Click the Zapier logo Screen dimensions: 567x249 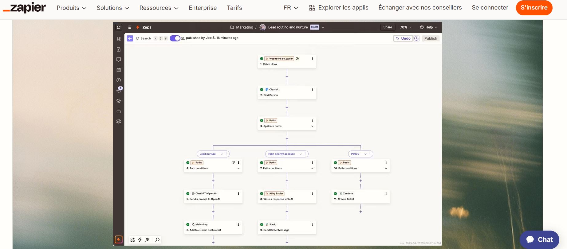click(x=25, y=8)
